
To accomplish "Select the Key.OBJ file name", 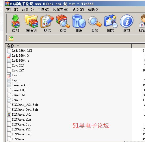I will pos(18,65).
